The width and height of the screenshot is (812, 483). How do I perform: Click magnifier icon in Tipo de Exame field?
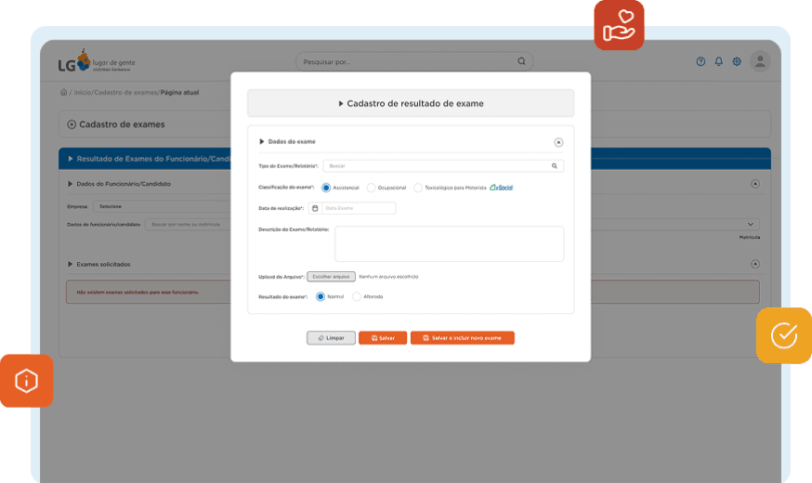tap(555, 165)
